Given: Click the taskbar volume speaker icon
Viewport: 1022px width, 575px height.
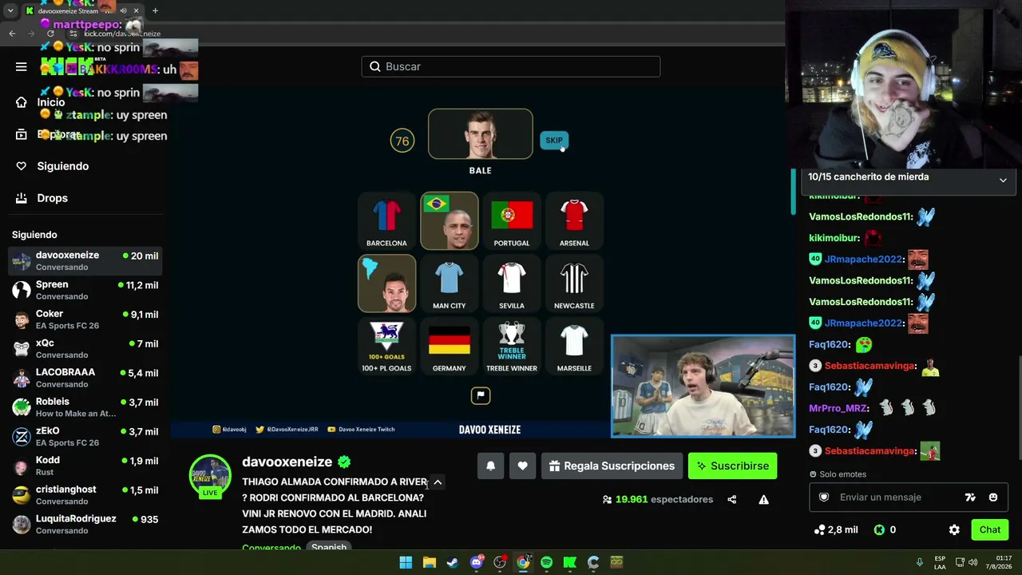Looking at the screenshot, I should (972, 562).
